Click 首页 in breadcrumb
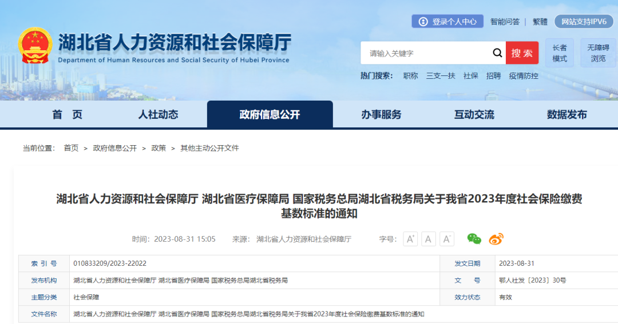618x324 pixels. tap(71, 148)
